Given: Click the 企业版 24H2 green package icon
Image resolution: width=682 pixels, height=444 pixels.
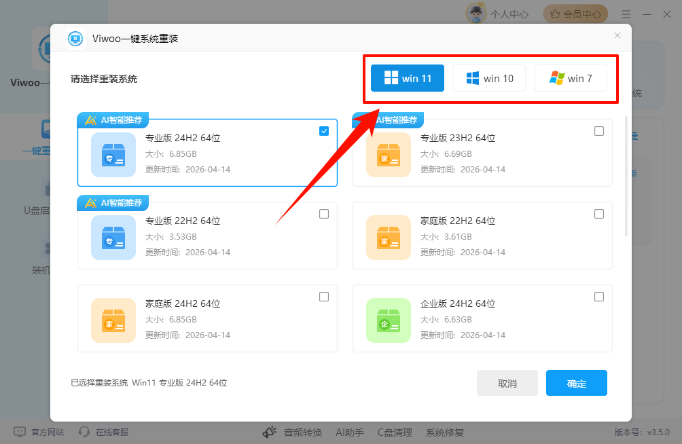Looking at the screenshot, I should pyautogui.click(x=389, y=320).
